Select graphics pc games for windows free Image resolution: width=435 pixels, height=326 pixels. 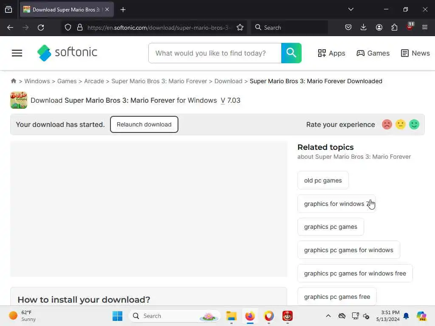pyautogui.click(x=355, y=273)
